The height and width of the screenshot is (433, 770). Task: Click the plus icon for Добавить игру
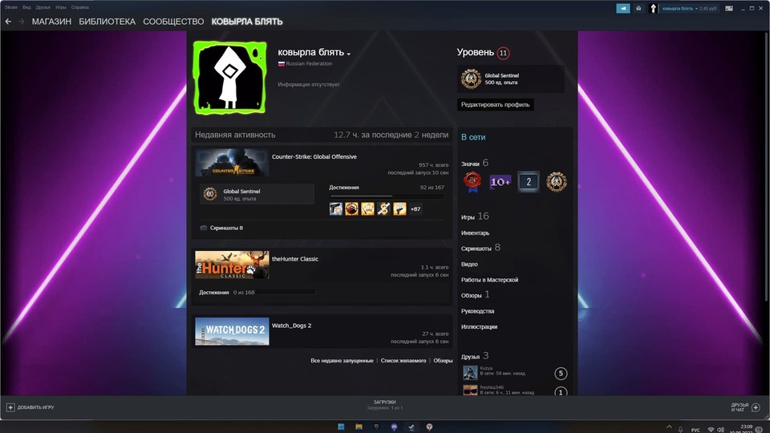tap(10, 407)
